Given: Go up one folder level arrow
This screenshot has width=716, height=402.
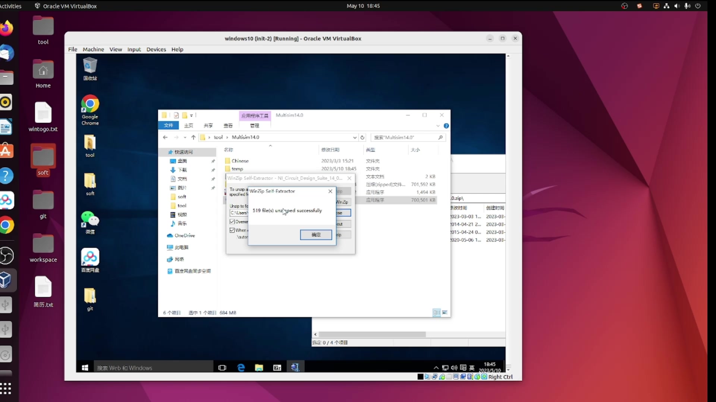Looking at the screenshot, I should click(193, 137).
